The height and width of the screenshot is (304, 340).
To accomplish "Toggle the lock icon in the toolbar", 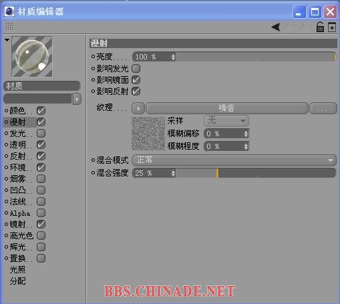I will (x=320, y=27).
